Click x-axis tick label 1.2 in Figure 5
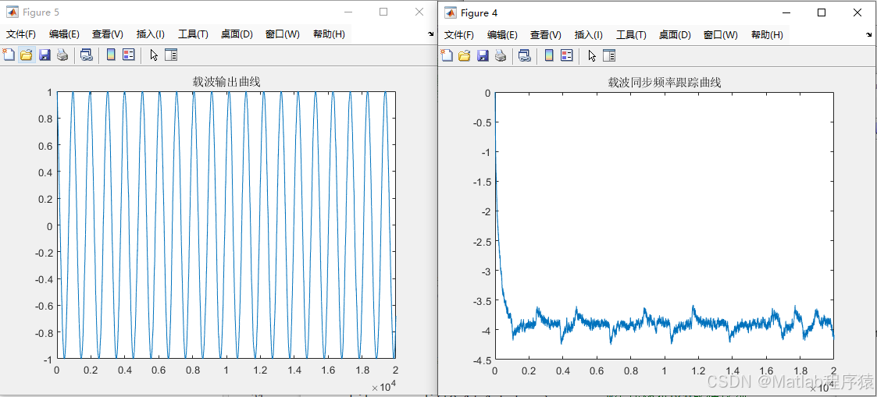The height and width of the screenshot is (397, 877). 261,370
